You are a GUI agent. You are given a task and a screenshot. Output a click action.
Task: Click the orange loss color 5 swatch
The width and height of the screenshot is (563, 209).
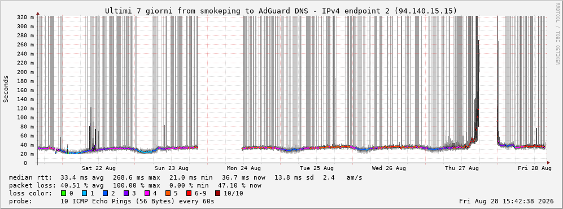tap(167, 194)
